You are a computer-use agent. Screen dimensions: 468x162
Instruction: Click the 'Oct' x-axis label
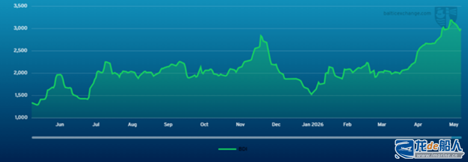point(204,125)
